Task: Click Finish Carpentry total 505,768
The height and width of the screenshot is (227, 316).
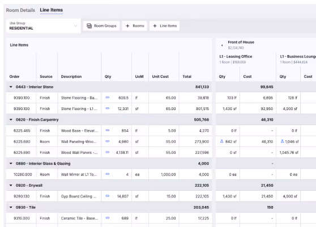Action: tap(202, 120)
